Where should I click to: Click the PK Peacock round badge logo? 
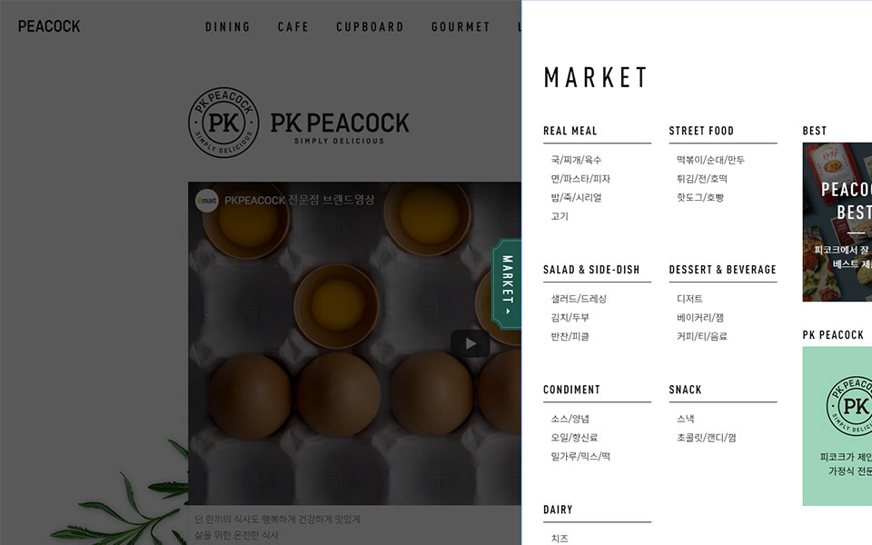(223, 123)
